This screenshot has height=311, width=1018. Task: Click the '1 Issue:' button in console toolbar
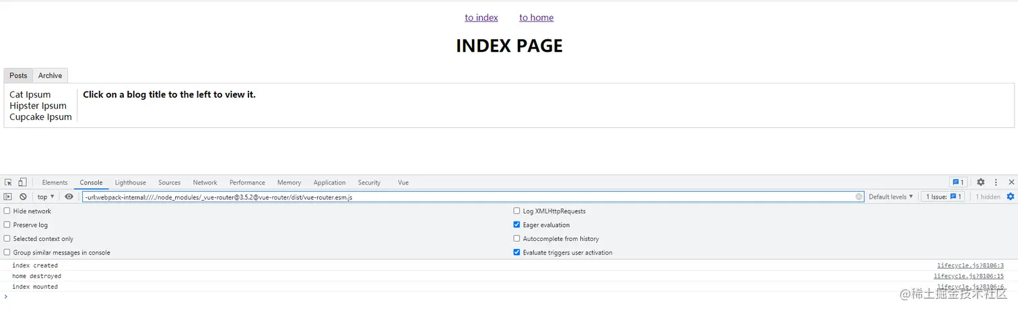(x=943, y=197)
